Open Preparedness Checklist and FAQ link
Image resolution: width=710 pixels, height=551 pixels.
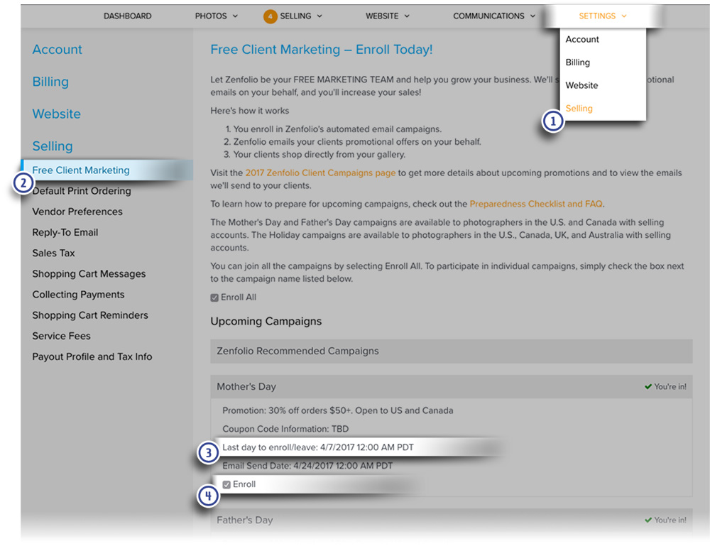(535, 204)
